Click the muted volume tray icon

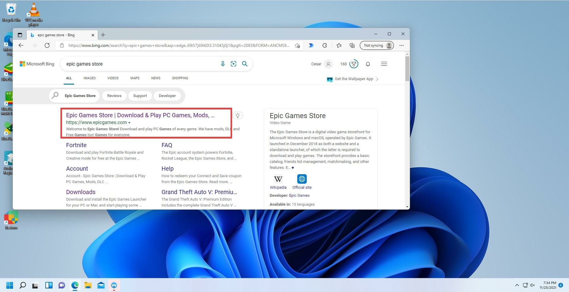[x=532, y=285]
